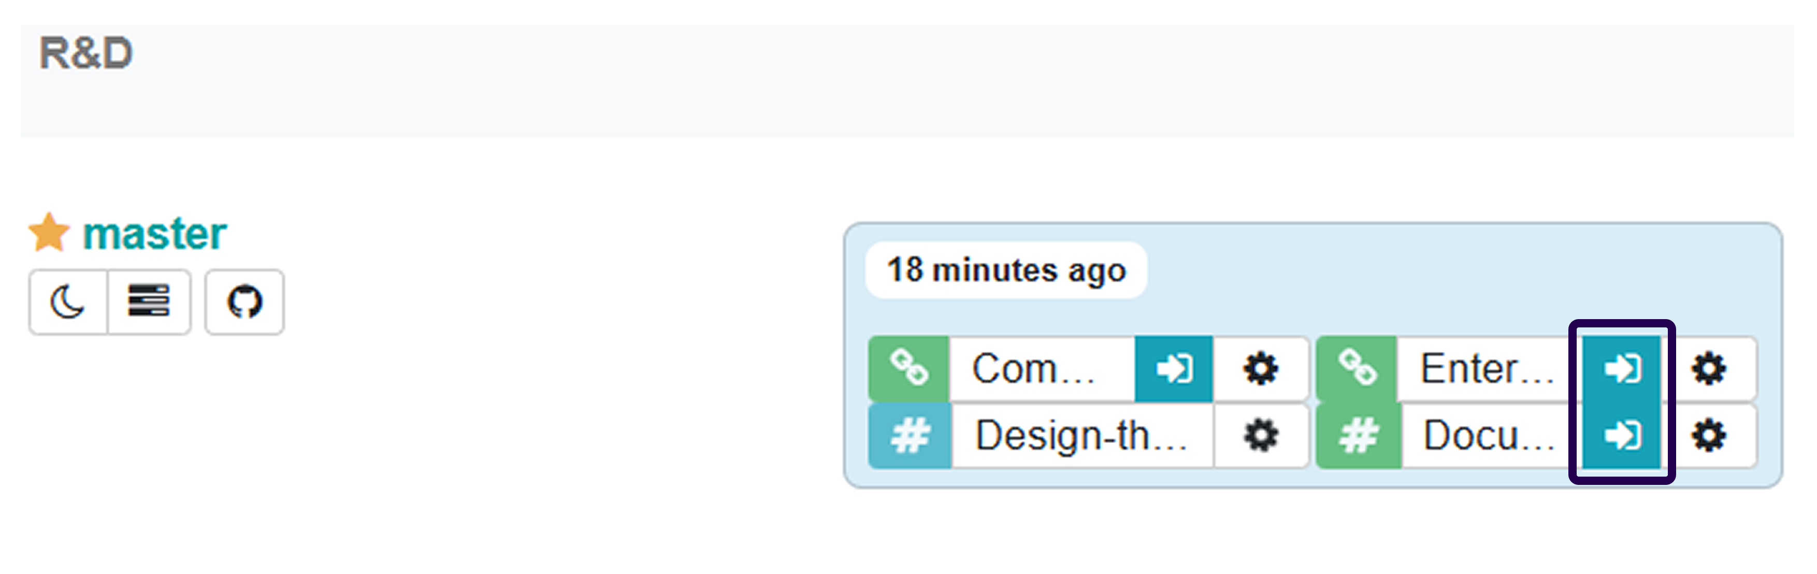Click the login arrow button for Docu…
This screenshot has width=1817, height=574.
pyautogui.click(x=1622, y=436)
